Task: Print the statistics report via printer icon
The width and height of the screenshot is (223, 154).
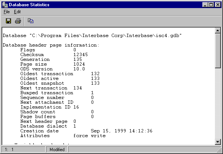Action: pos(18,21)
